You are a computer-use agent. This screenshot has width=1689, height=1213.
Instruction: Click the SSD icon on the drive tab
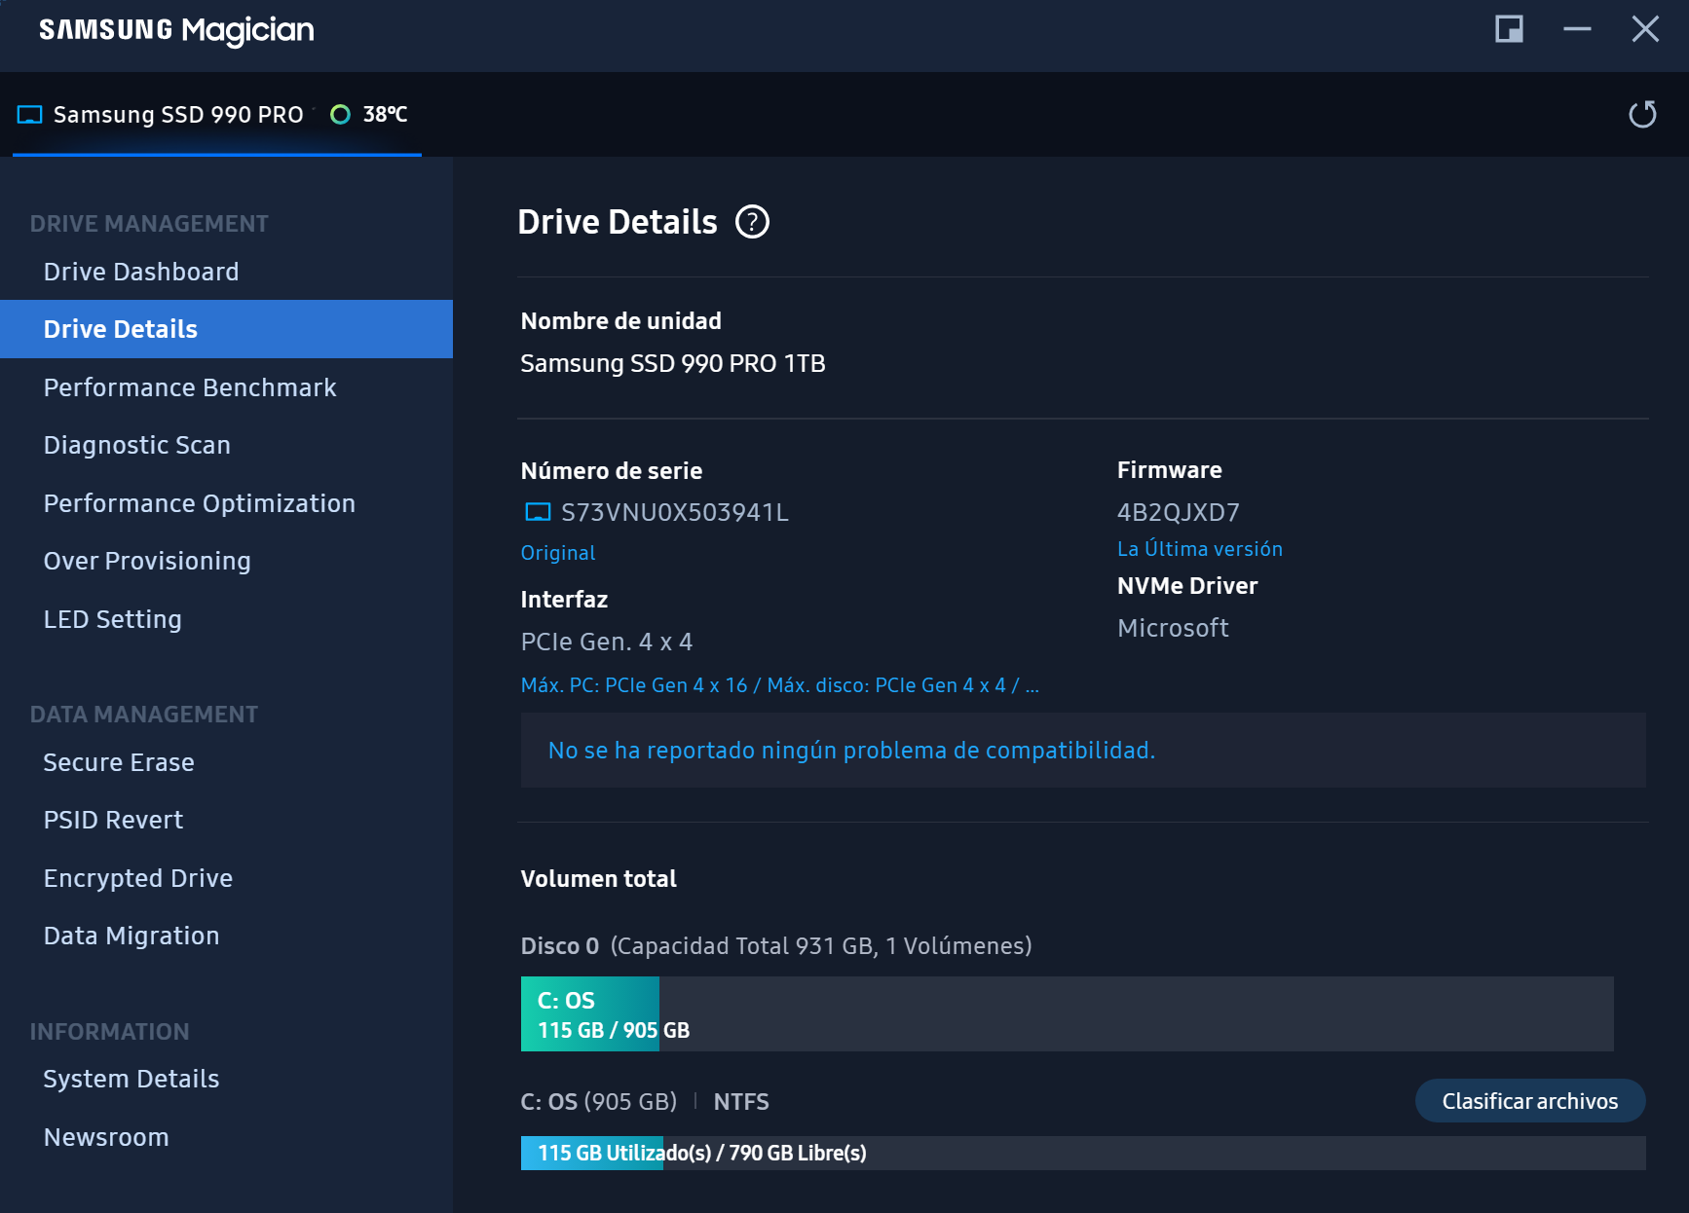30,114
